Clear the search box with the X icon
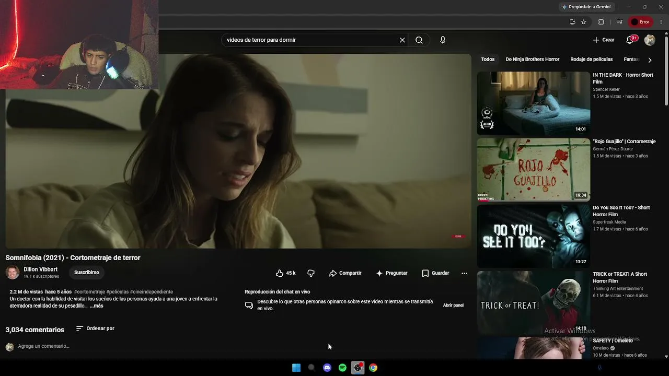The width and height of the screenshot is (669, 376). click(x=402, y=40)
